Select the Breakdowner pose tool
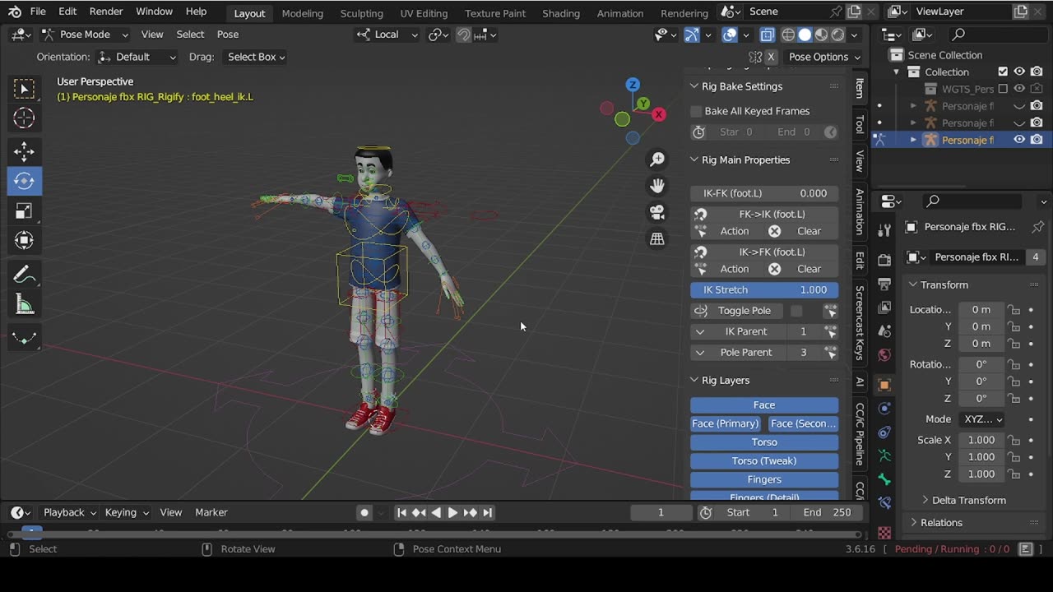The image size is (1053, 592). (24, 338)
